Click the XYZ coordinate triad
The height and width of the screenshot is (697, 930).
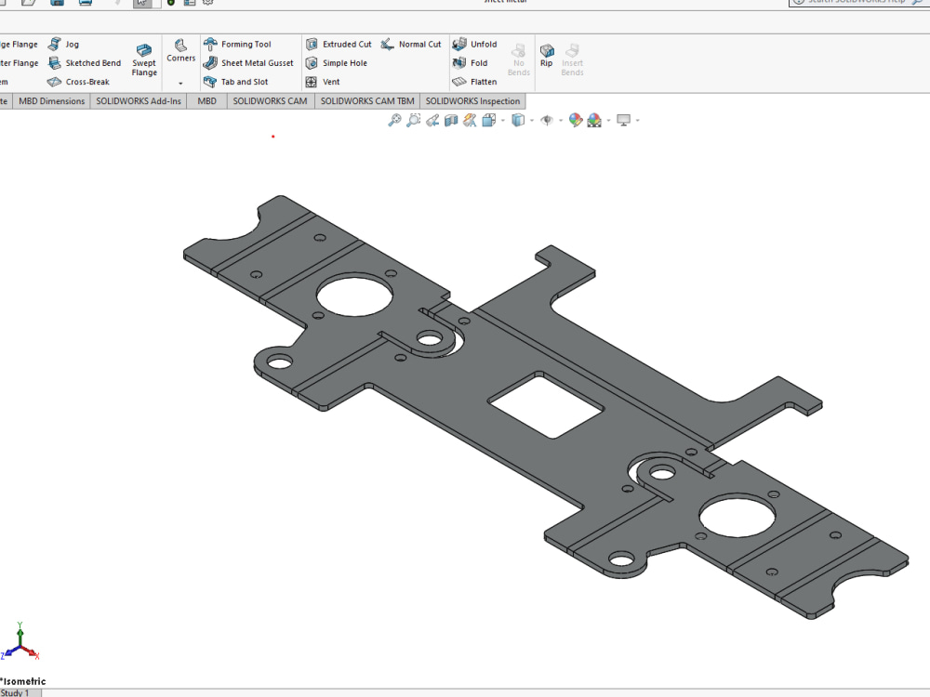(20, 642)
